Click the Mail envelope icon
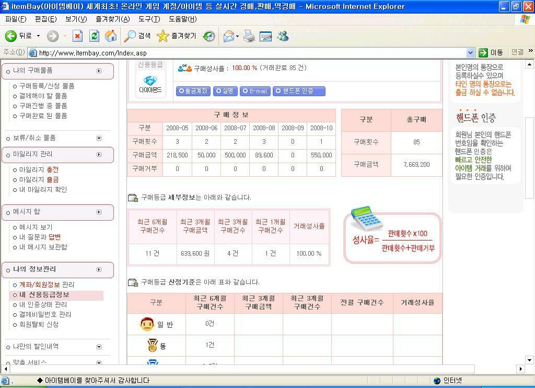Screen dimensions: 535x388 (x=229, y=36)
